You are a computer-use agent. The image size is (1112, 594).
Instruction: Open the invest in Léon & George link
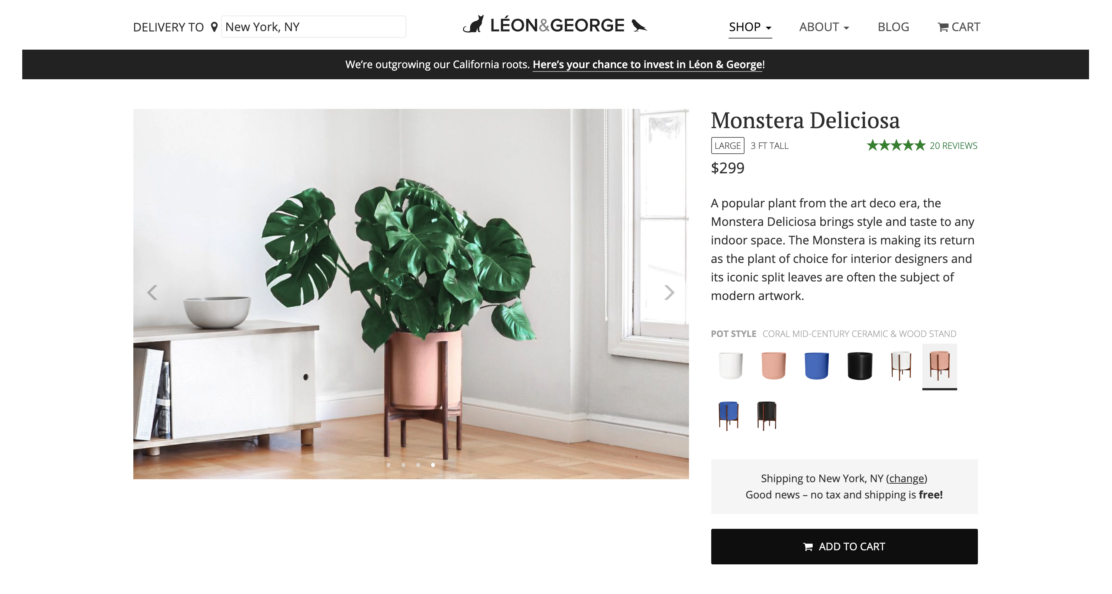pyautogui.click(x=647, y=64)
